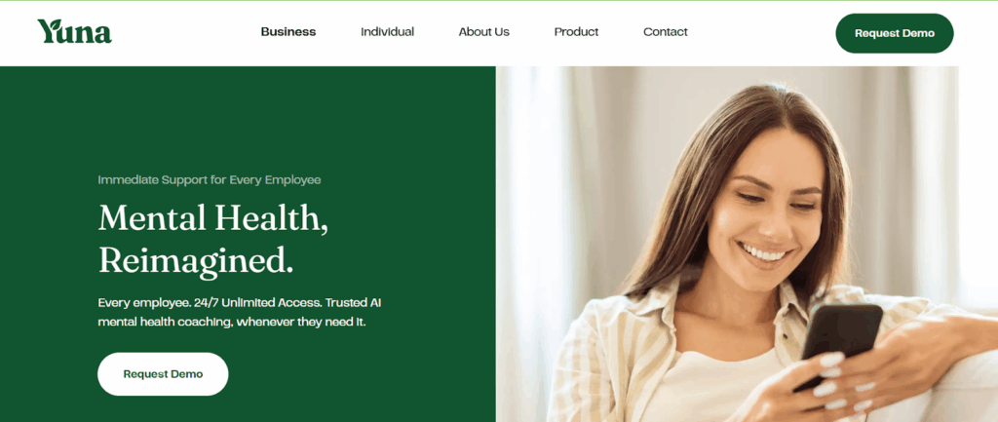Click the word 'Reimagined.' in headline
This screenshot has height=422, width=998.
[x=196, y=260]
